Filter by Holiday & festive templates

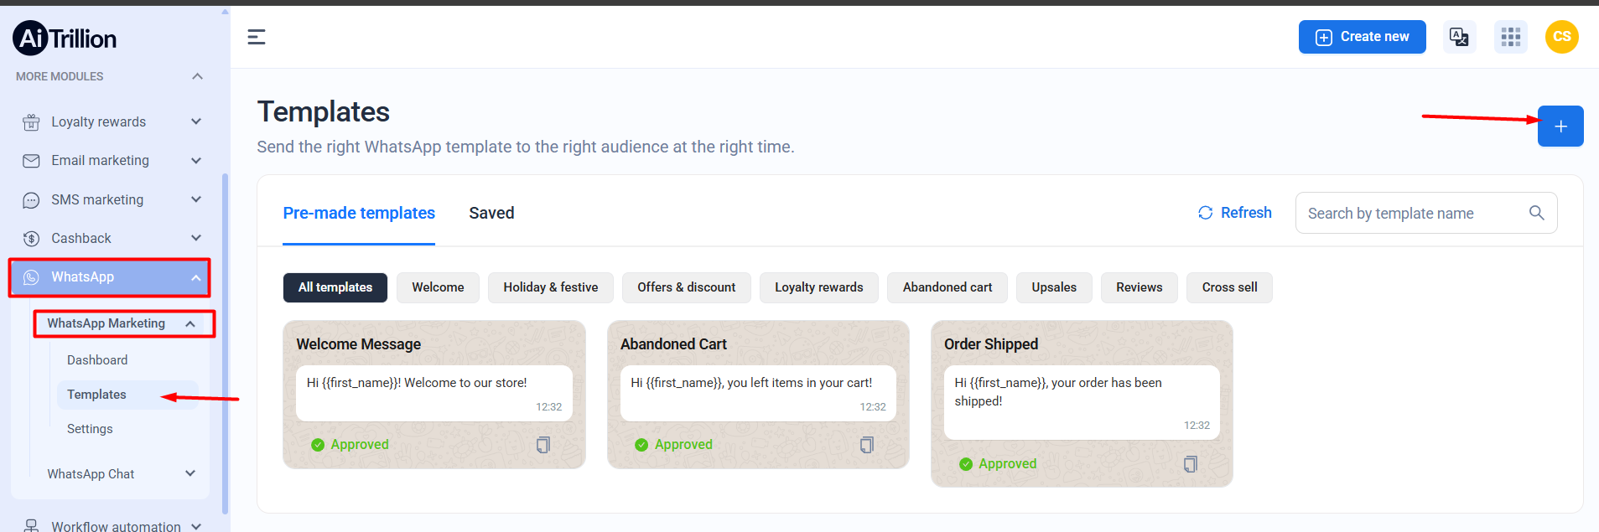click(x=550, y=287)
